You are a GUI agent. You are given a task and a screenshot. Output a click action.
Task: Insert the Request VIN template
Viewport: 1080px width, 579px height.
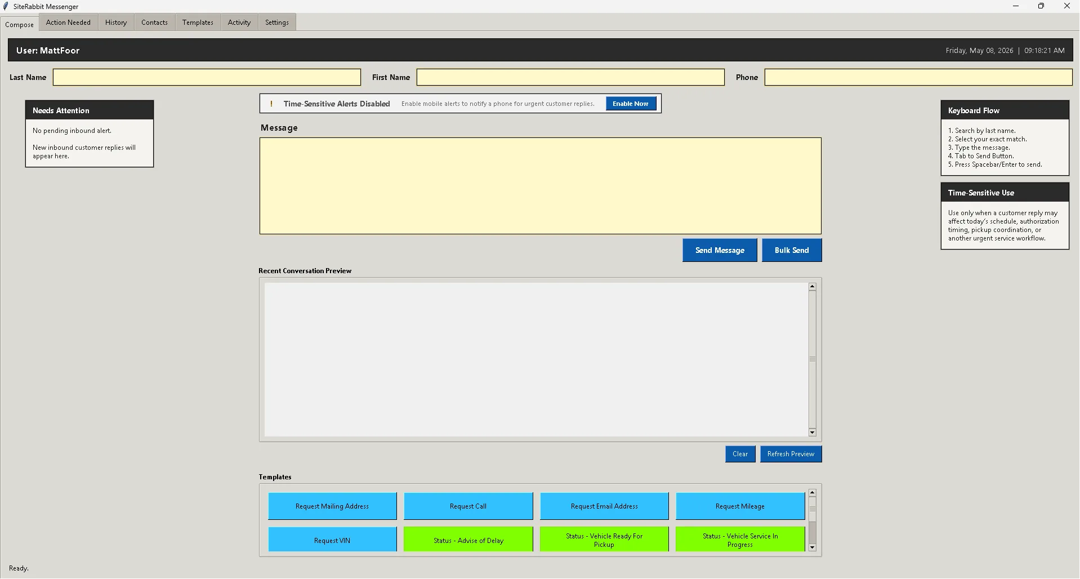[x=332, y=540]
